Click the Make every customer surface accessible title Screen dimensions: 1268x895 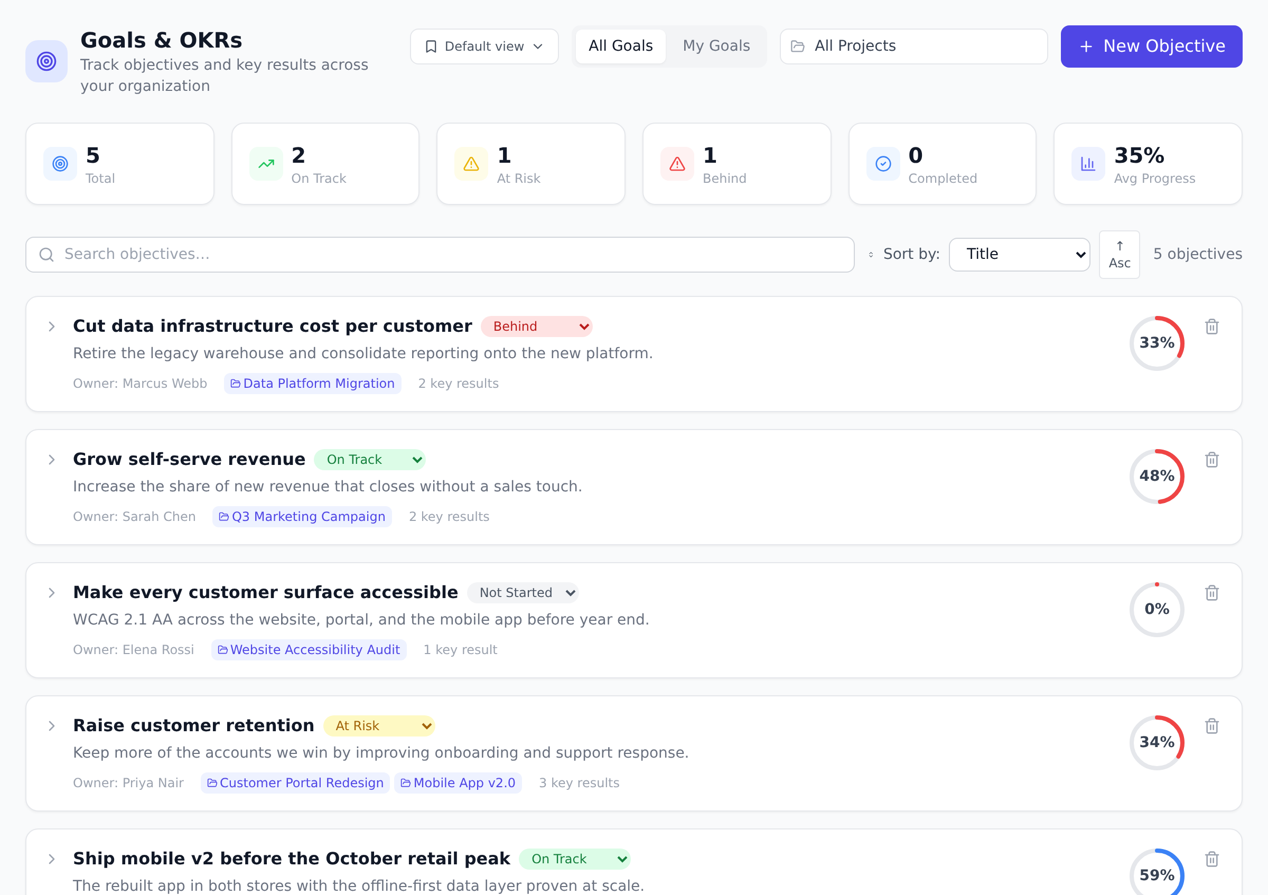(x=266, y=592)
